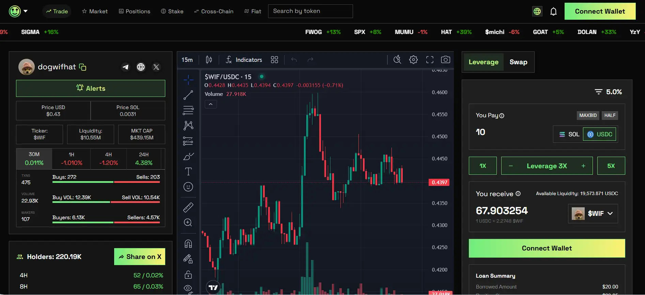Select the Text tool in chart toolbar
Image resolution: width=645 pixels, height=295 pixels.
pos(188,171)
